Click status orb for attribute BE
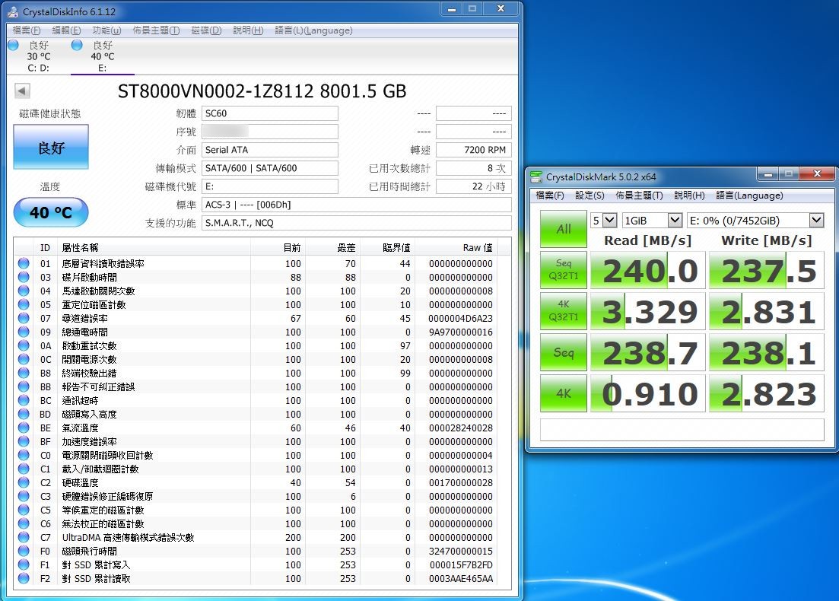 (24, 428)
